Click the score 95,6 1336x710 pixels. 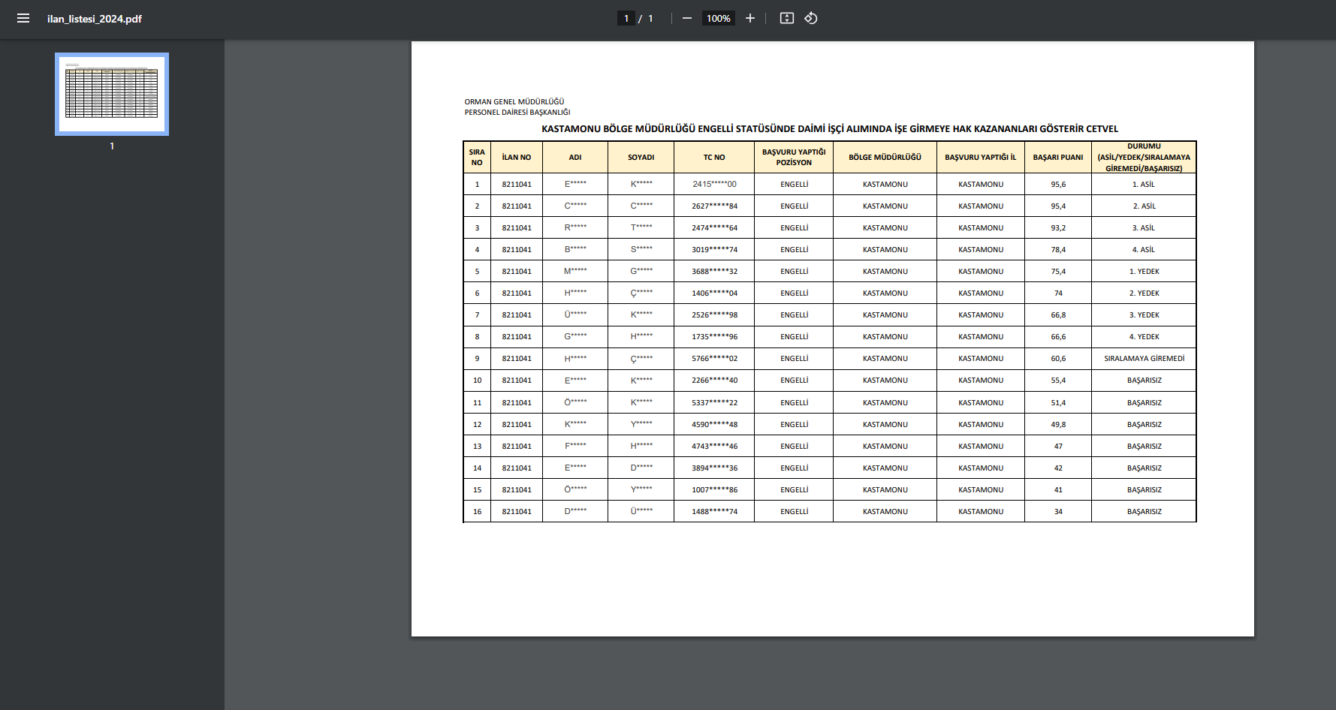click(x=1058, y=184)
